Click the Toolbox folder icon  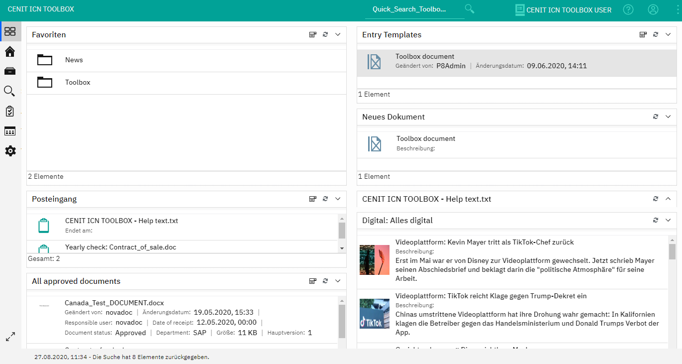pos(45,82)
